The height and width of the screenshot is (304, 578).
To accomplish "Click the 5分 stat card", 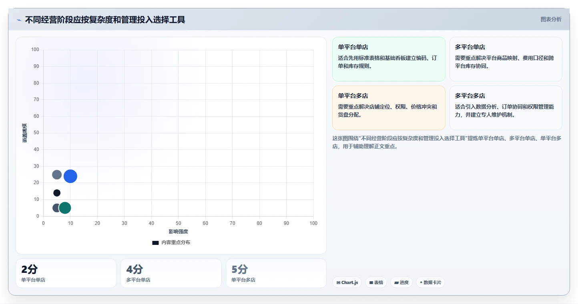I will point(276,273).
